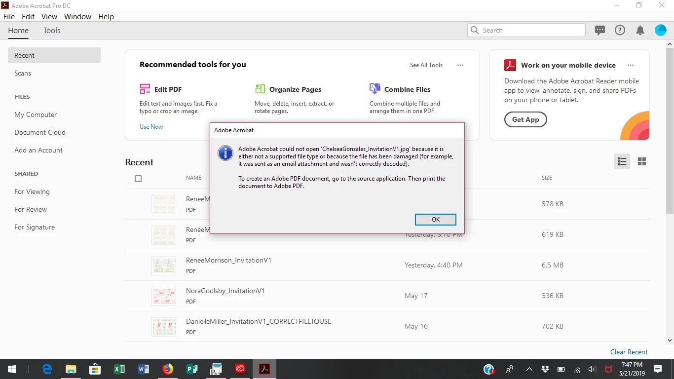Image resolution: width=674 pixels, height=379 pixels.
Task: Select the Home tab
Action: coord(18,31)
